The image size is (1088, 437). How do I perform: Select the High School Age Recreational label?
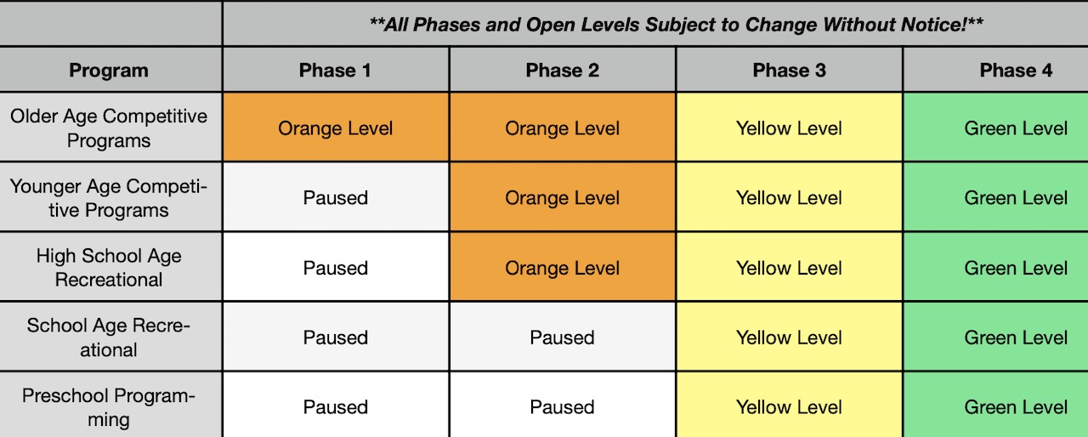109,268
